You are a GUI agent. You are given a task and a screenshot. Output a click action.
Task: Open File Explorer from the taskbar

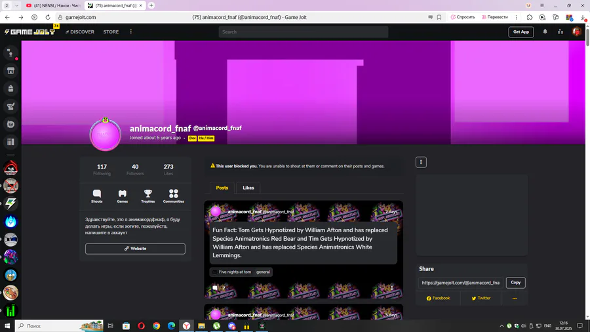click(x=201, y=326)
